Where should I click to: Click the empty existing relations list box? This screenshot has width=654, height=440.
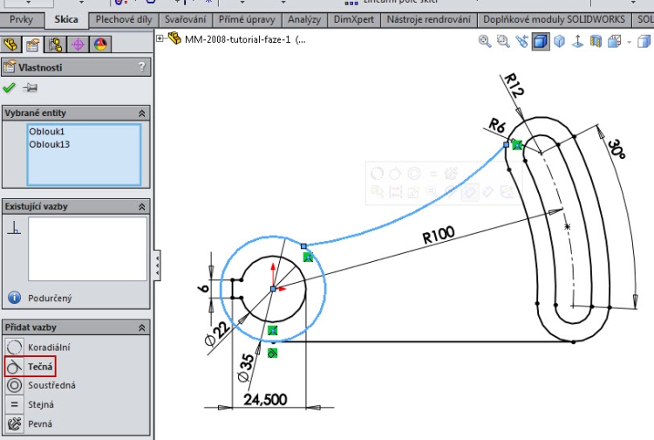[87, 249]
